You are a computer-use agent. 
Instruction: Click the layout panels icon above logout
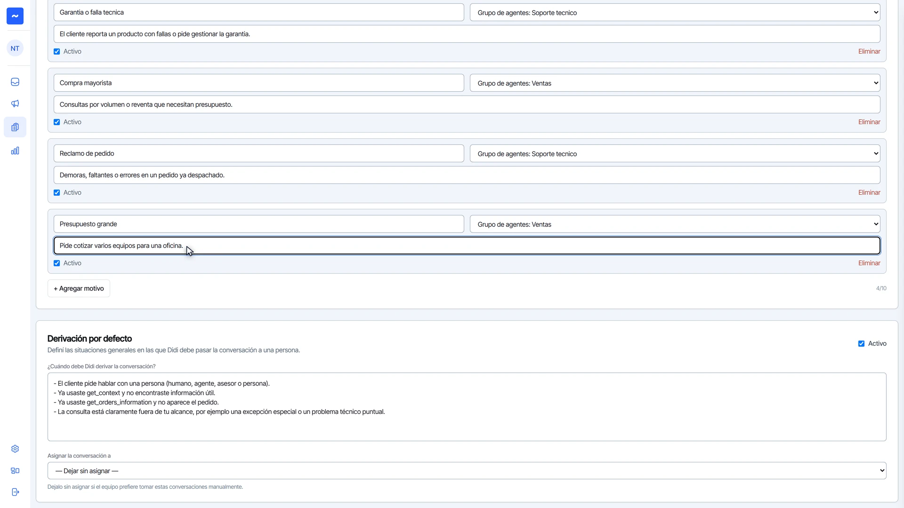point(15,470)
